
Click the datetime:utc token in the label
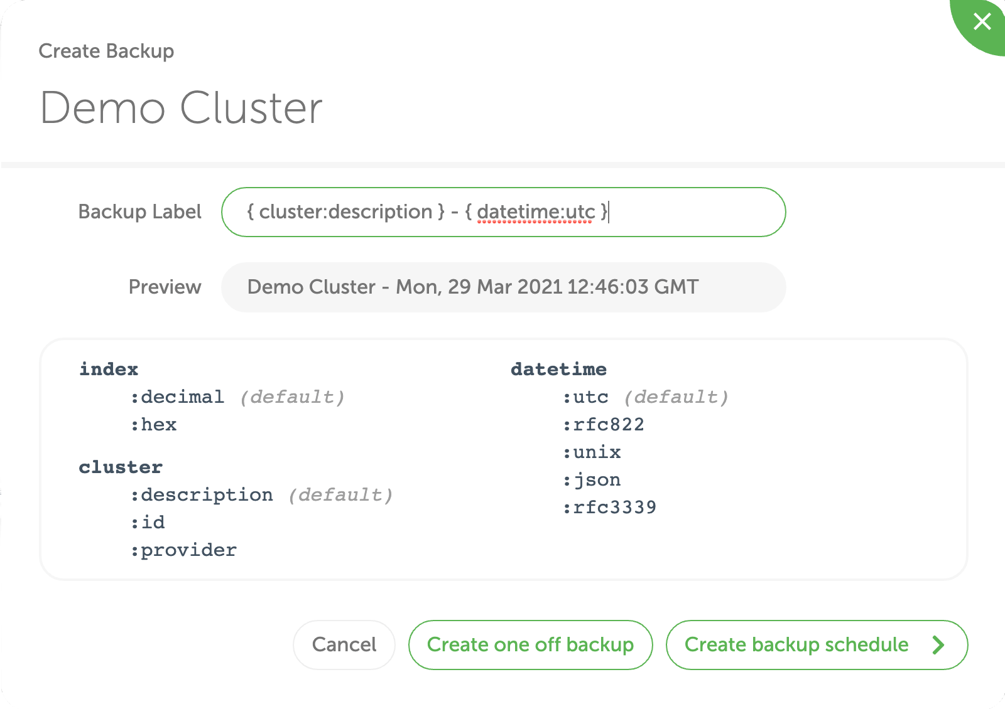click(x=538, y=212)
